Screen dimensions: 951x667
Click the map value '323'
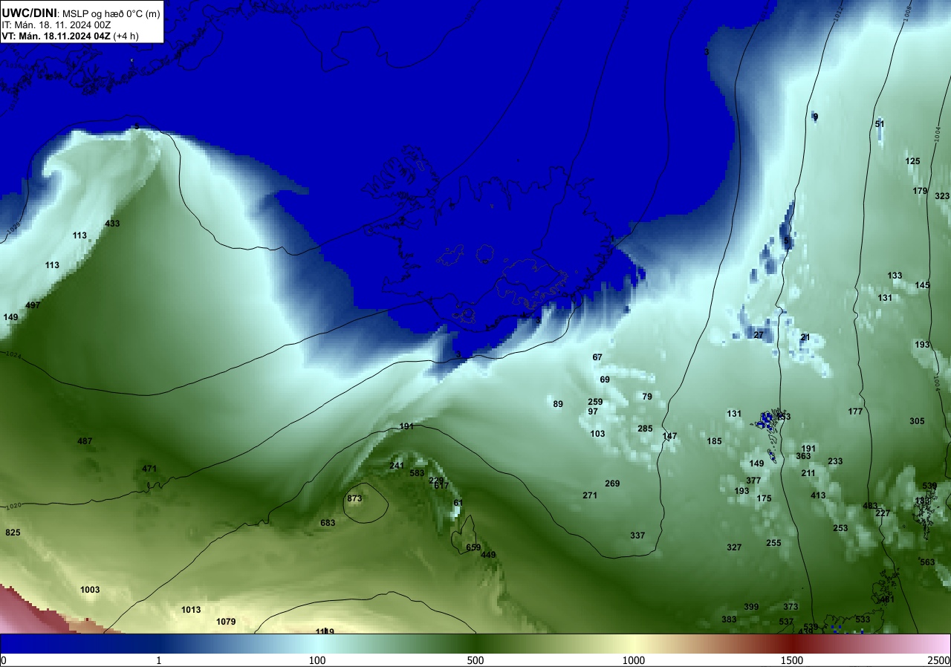(x=942, y=196)
